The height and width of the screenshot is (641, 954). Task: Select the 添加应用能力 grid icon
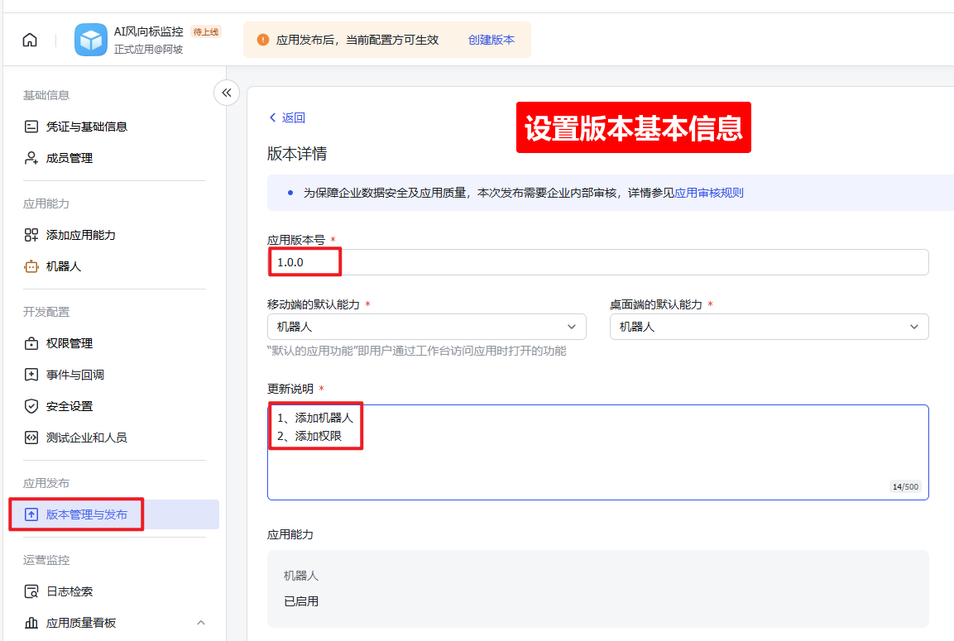pyautogui.click(x=31, y=235)
